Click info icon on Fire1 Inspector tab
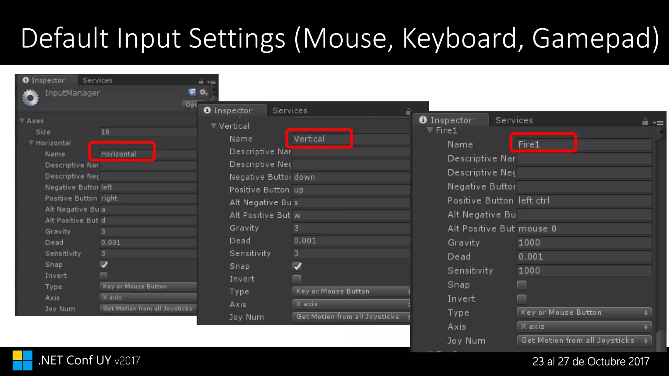This screenshot has height=376, width=669. point(423,120)
